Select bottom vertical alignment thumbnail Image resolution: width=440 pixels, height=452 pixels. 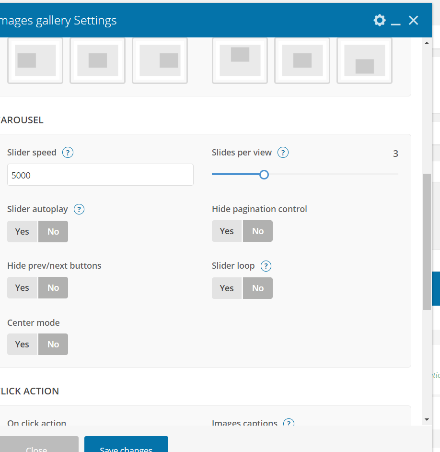click(x=365, y=60)
